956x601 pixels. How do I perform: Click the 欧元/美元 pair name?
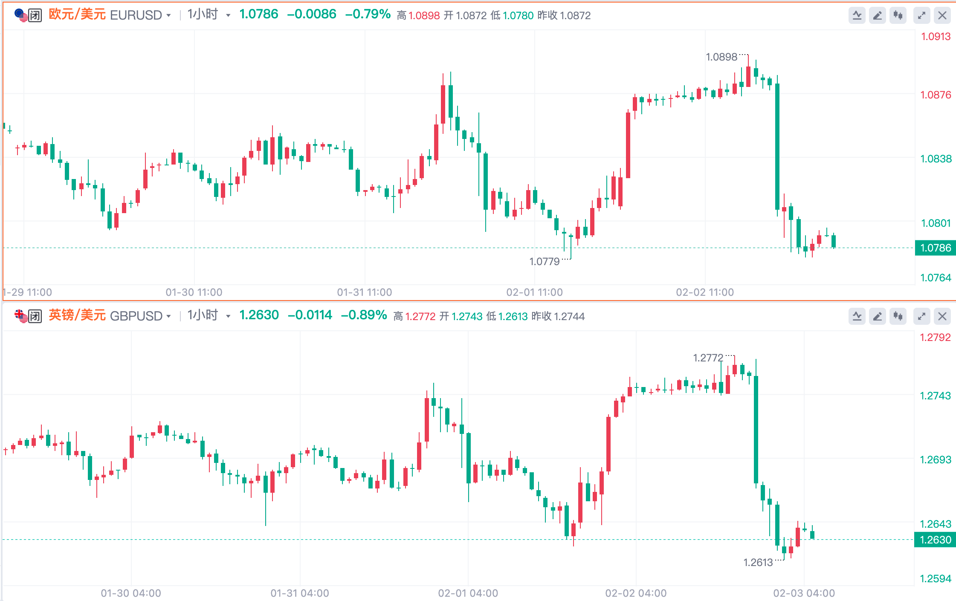pos(77,14)
